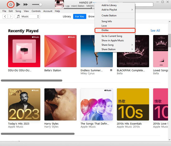The width and height of the screenshot is (171, 146).
Task: Click the See All link
Action: [155, 31]
